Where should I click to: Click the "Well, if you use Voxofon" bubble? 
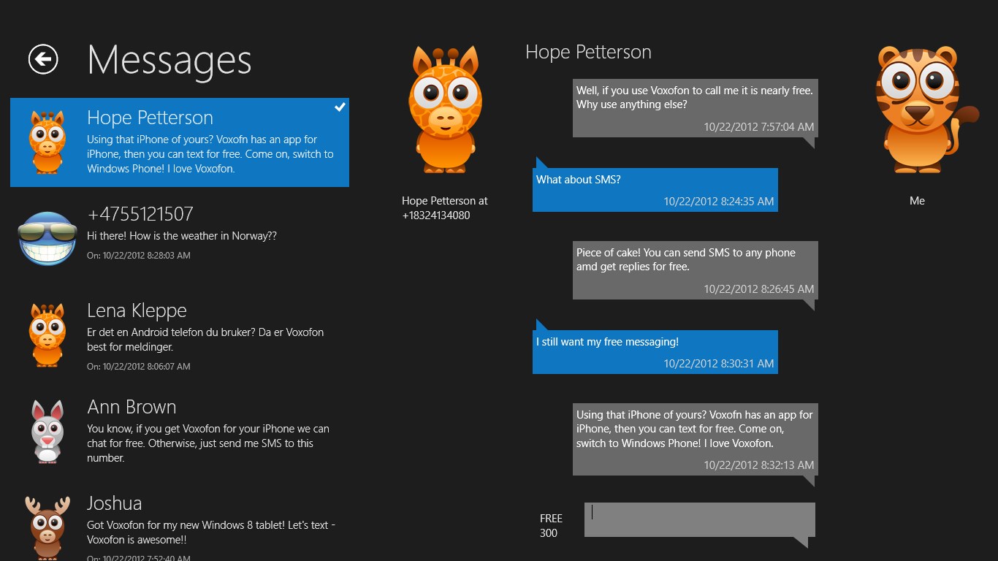coord(695,108)
